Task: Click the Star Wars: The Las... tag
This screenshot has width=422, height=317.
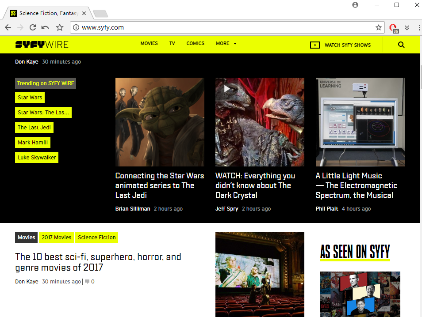Action: (x=43, y=113)
